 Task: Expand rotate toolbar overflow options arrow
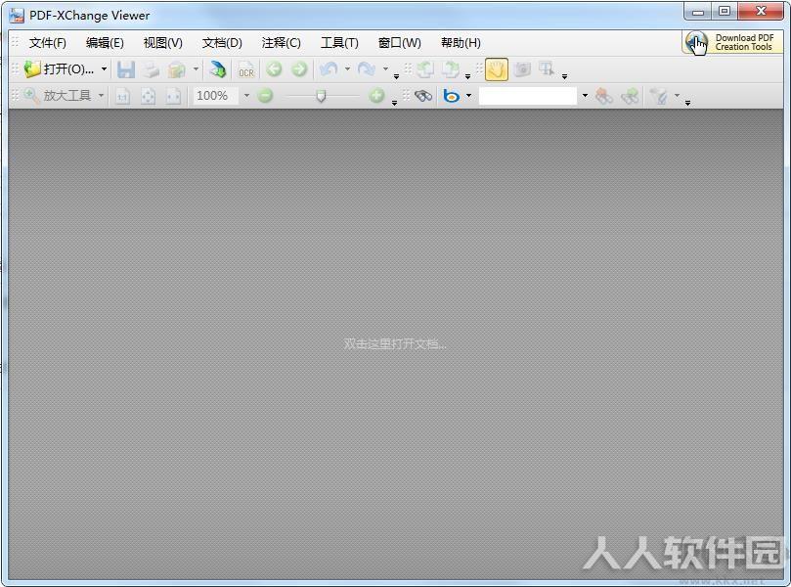click(x=467, y=76)
